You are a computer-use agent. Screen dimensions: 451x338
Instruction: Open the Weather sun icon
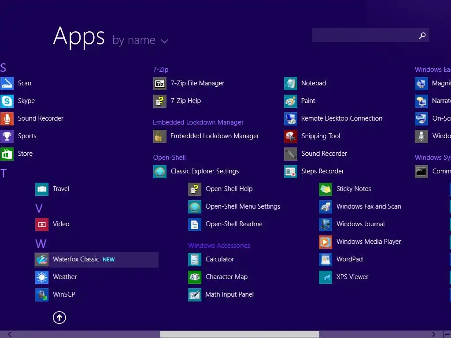pyautogui.click(x=42, y=277)
